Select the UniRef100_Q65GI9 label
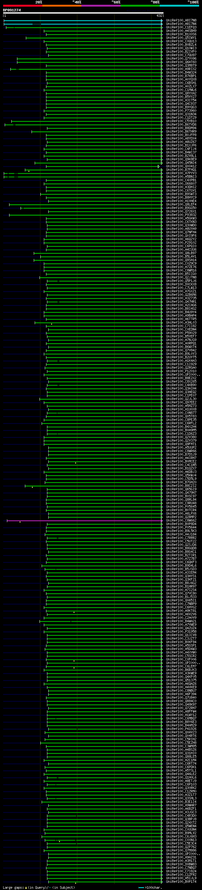This screenshot has width=202, height=890. click(x=181, y=489)
